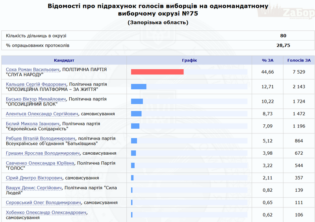This screenshot has width=315, height=222.
Task: Click Рябцев Віталій Володимирович name
Action: 41,139
